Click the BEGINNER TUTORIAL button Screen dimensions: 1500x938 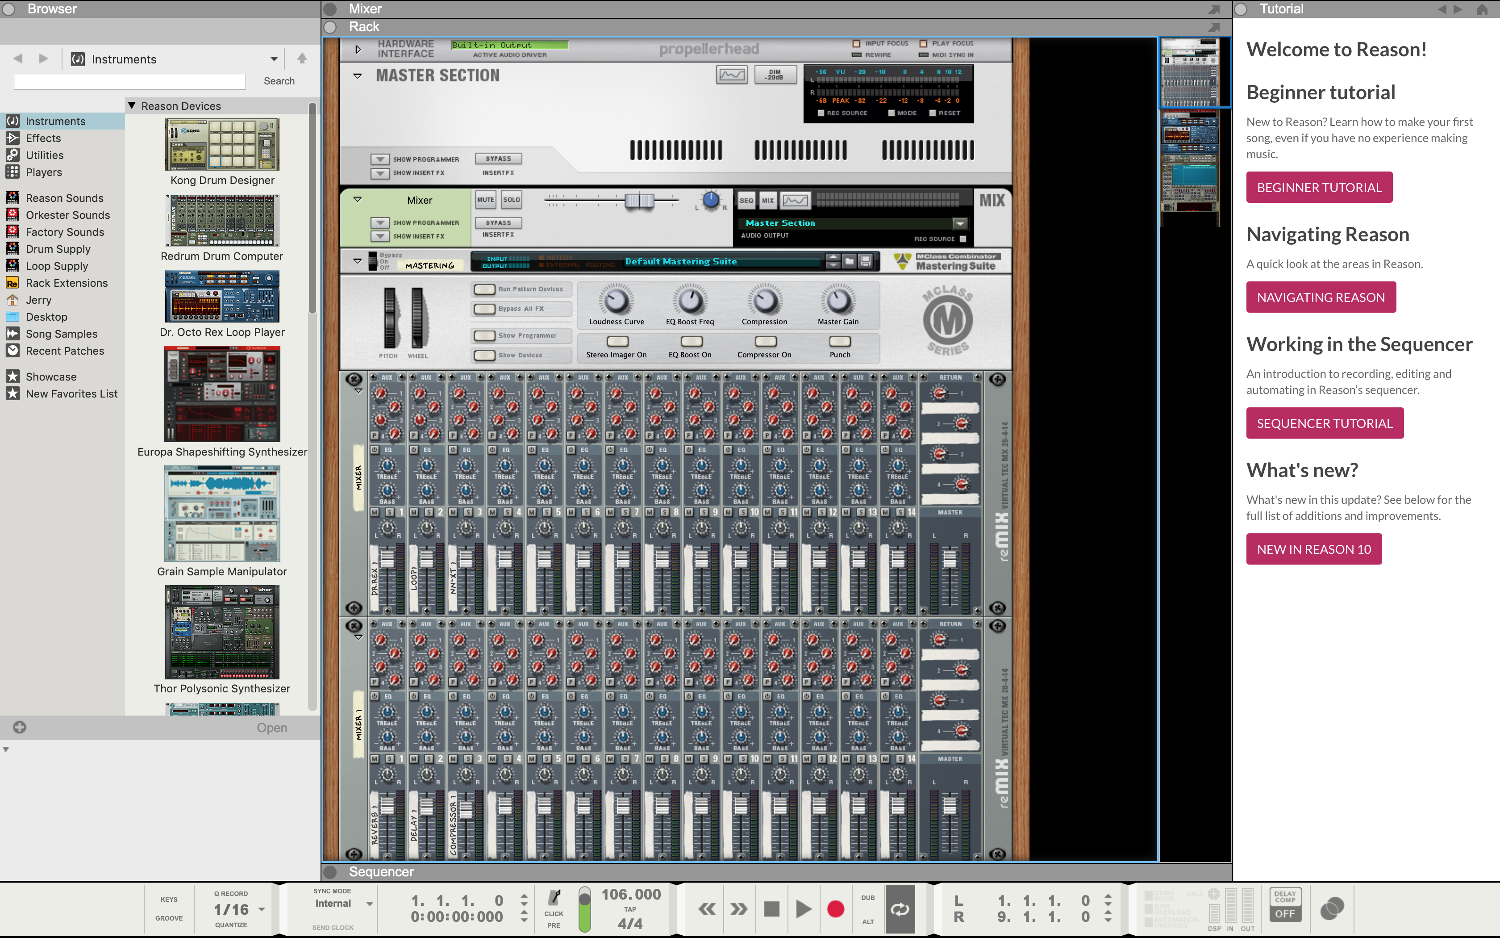click(1319, 187)
